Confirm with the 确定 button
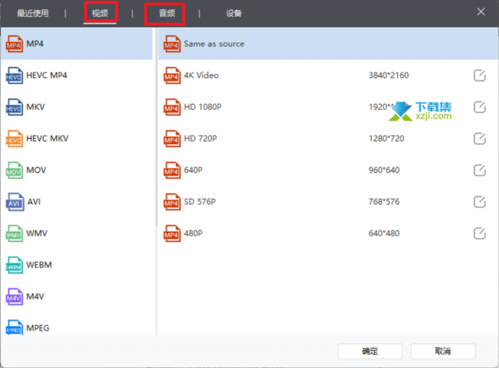 pos(370,351)
